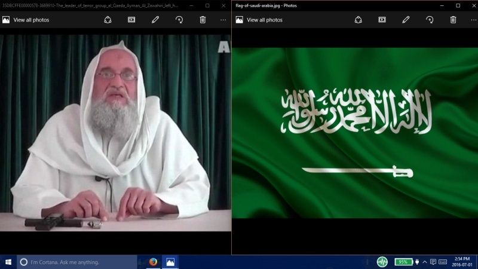The width and height of the screenshot is (478, 269).
Task: Click the 95% battery indicator
Action: coord(403,262)
